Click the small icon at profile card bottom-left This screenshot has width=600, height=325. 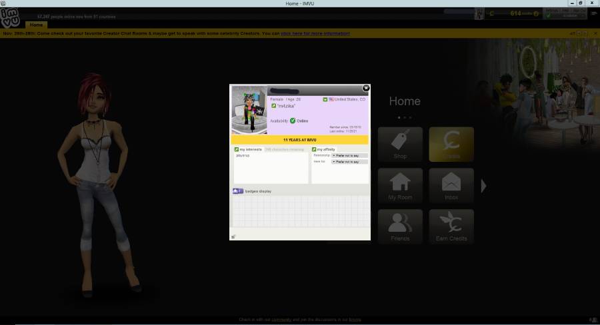(233, 236)
